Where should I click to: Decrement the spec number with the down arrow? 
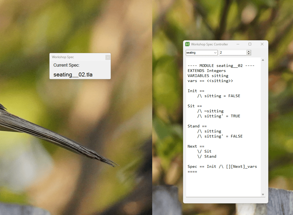249,54
